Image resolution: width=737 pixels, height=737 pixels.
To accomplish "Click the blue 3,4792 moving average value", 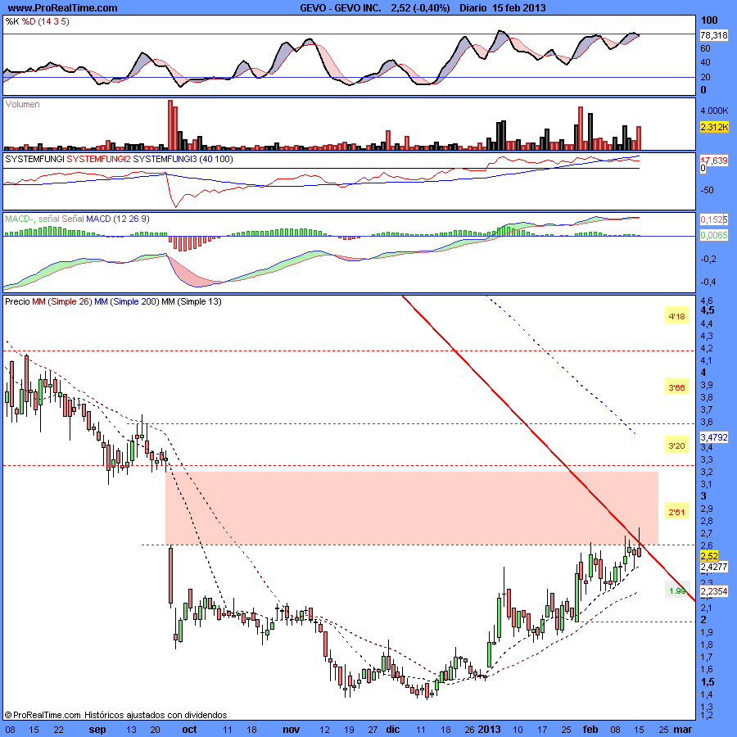I will pyautogui.click(x=714, y=437).
